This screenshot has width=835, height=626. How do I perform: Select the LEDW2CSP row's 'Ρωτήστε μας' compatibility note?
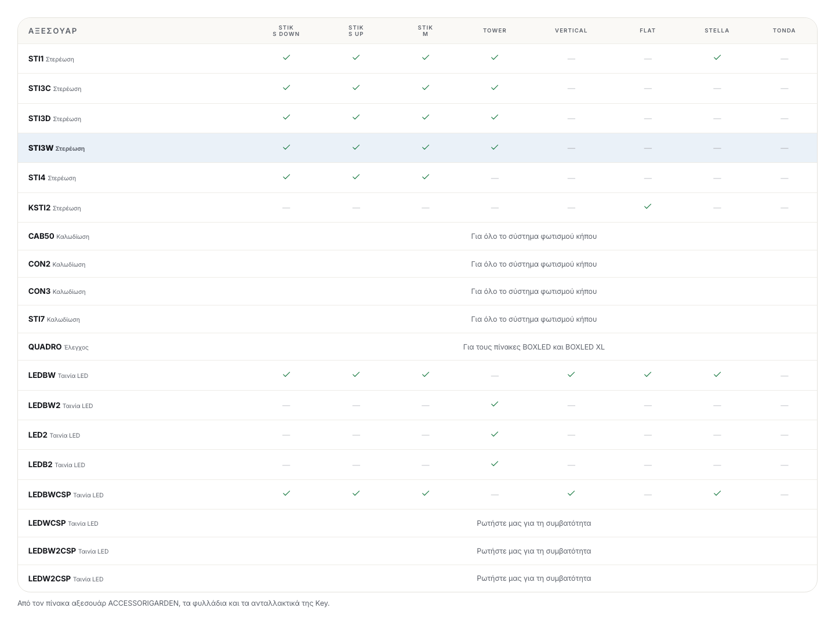(534, 578)
